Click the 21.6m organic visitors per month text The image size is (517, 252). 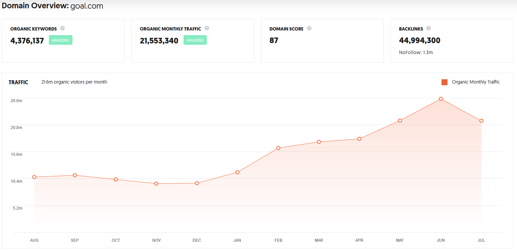[74, 82]
